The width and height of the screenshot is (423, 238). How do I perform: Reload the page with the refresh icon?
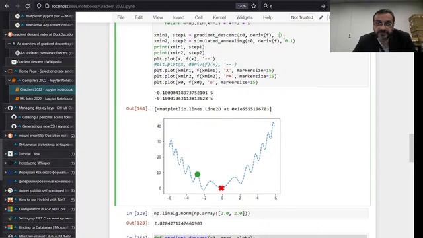pyautogui.click(x=28, y=6)
